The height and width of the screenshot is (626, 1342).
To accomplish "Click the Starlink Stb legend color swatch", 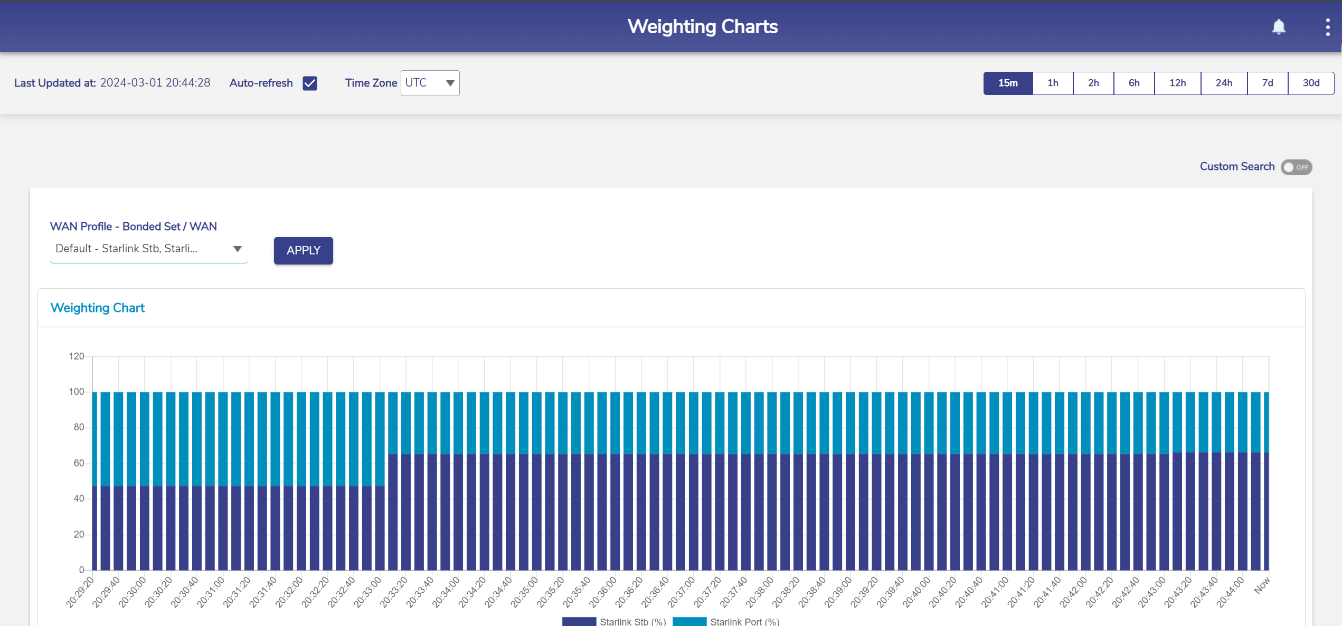I will 579,622.
